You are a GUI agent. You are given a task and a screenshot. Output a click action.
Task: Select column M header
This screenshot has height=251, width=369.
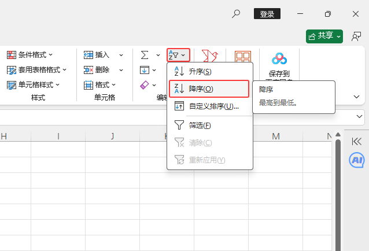click(x=276, y=136)
